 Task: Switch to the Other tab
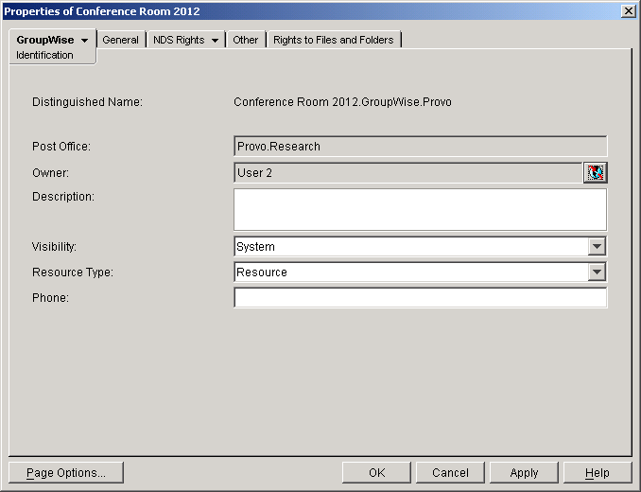245,40
